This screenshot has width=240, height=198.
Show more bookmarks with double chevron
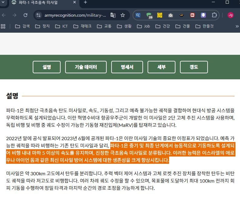pos(237,26)
